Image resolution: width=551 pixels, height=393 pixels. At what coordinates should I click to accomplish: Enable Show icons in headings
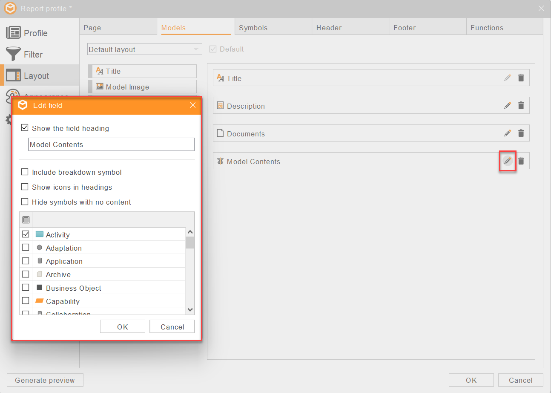click(25, 187)
